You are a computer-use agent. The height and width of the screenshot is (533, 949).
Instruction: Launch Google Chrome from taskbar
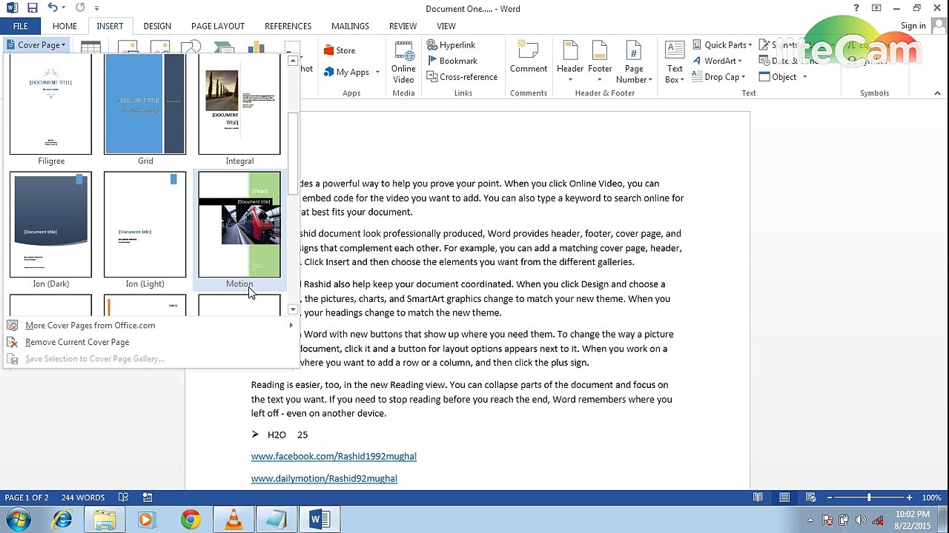(x=191, y=519)
